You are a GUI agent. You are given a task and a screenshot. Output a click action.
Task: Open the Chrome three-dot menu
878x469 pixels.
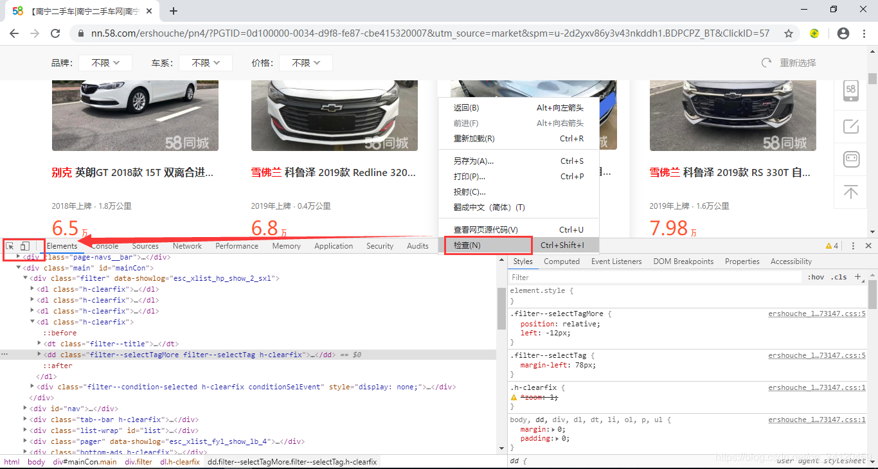(864, 33)
